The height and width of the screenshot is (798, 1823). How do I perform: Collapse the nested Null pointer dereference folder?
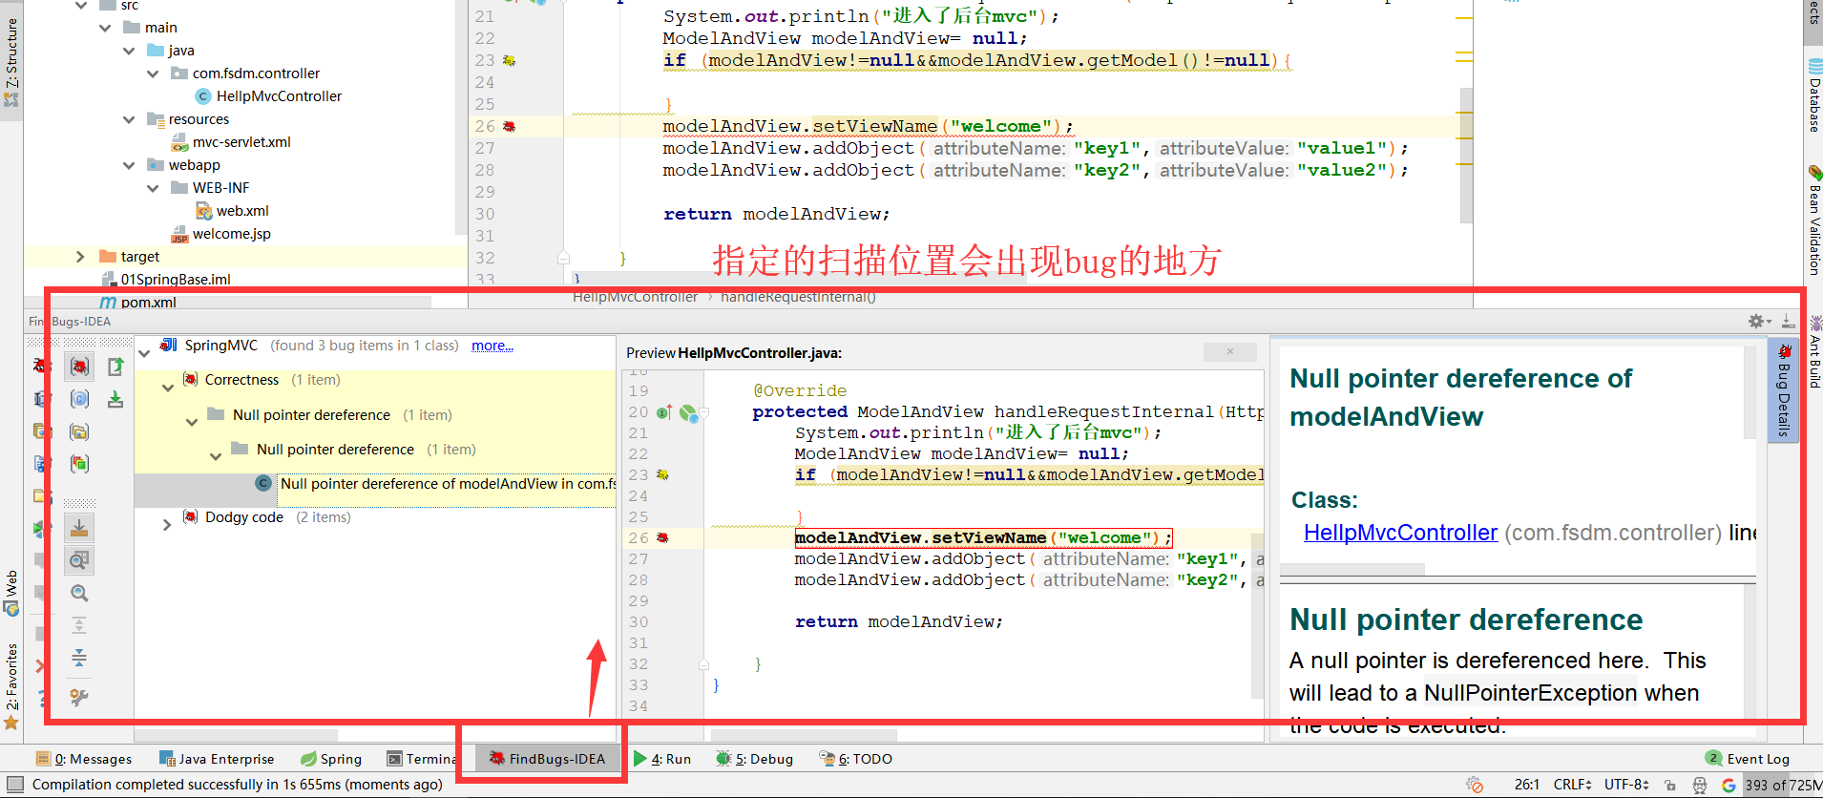click(x=216, y=455)
